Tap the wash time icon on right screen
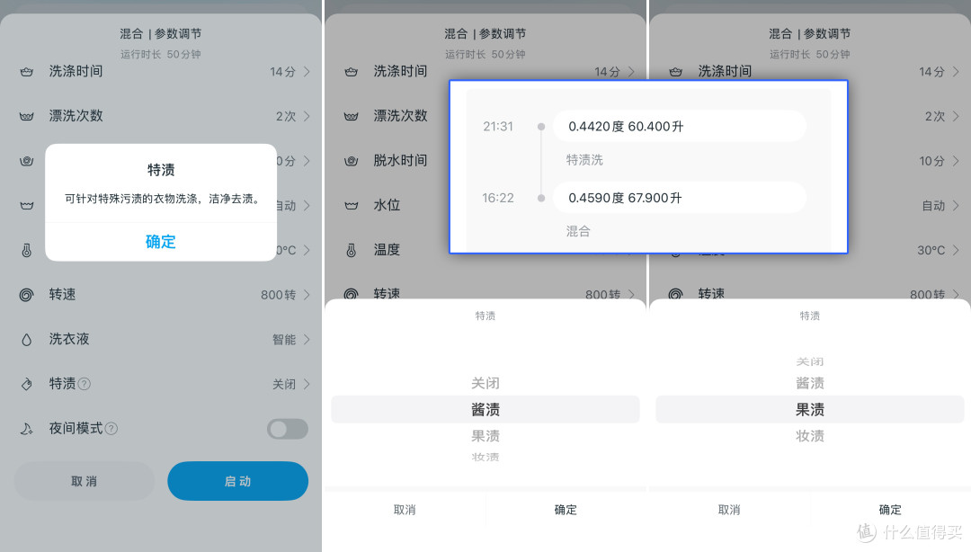The image size is (971, 552). click(675, 72)
